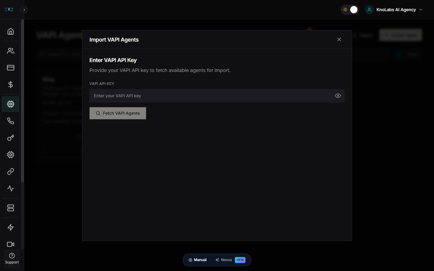434x271 pixels.
Task: Click the sidebar vertical scrollbar
Action: tap(22, 101)
